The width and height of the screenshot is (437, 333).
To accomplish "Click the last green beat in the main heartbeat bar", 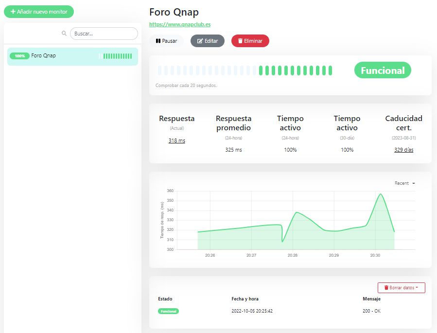I will pyautogui.click(x=330, y=70).
